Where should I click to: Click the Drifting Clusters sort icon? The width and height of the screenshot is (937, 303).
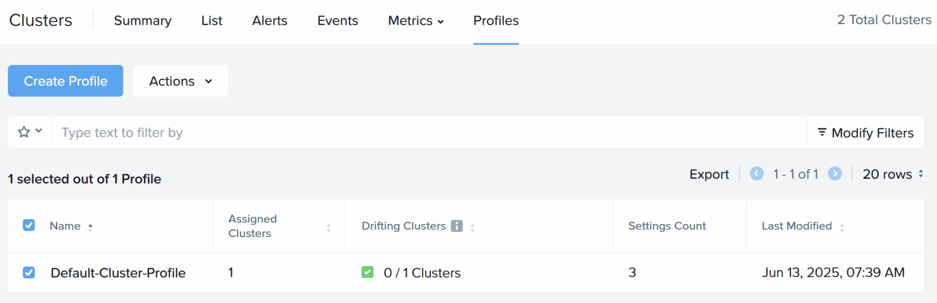pyautogui.click(x=472, y=226)
